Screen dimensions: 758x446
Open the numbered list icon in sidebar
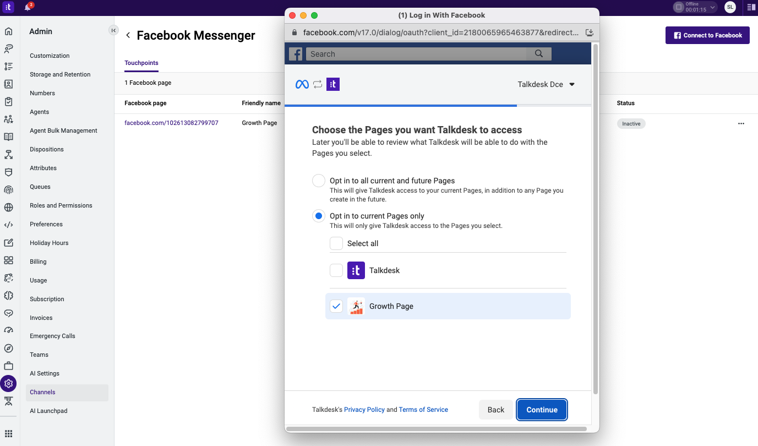click(8, 67)
